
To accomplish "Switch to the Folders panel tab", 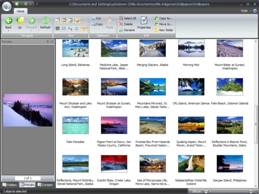I will coord(10,185).
